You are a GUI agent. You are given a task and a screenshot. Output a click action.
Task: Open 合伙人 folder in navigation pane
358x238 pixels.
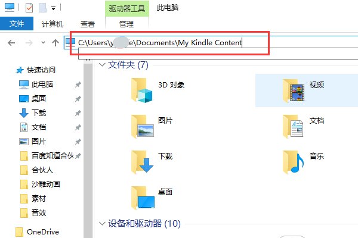[42, 170]
